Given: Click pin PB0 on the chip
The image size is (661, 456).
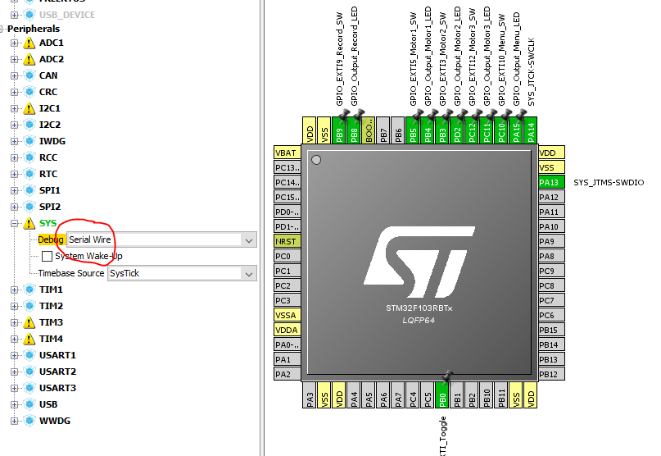Looking at the screenshot, I should [x=441, y=394].
